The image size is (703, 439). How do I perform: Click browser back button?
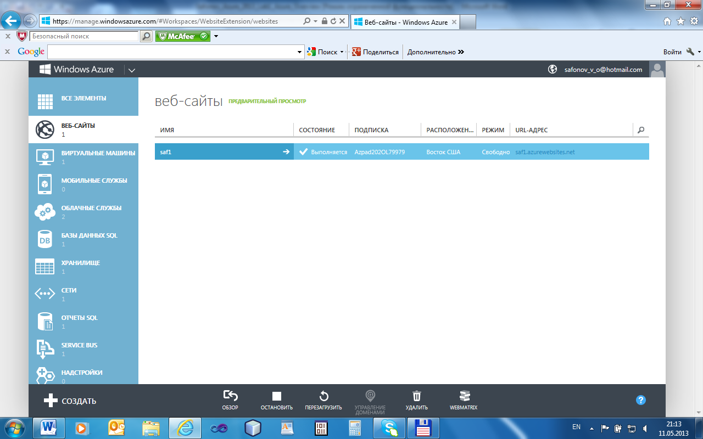[x=11, y=21]
